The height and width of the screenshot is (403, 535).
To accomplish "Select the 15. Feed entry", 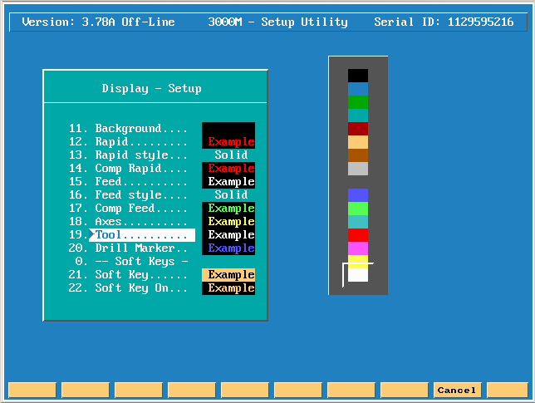I will pos(128,182).
